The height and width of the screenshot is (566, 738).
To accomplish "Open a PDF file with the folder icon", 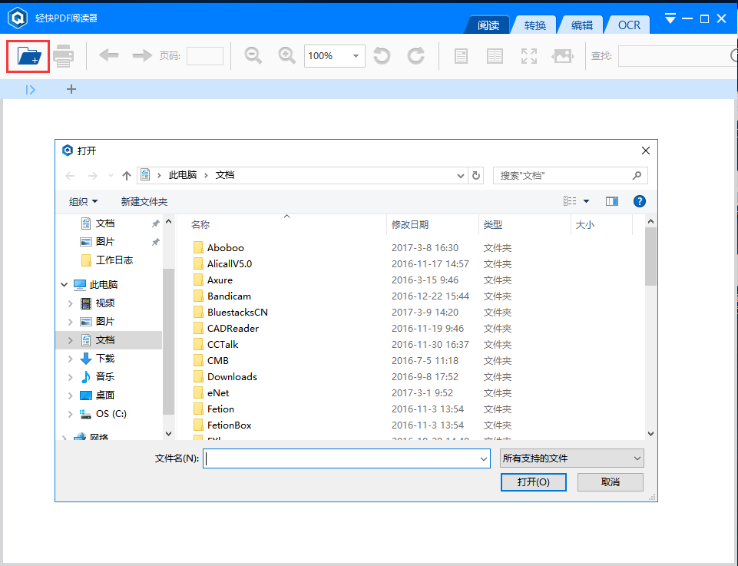I will [27, 55].
